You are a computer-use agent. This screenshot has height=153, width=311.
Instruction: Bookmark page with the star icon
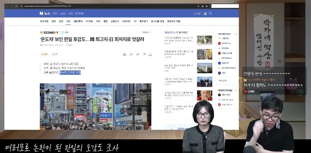[x=207, y=6]
